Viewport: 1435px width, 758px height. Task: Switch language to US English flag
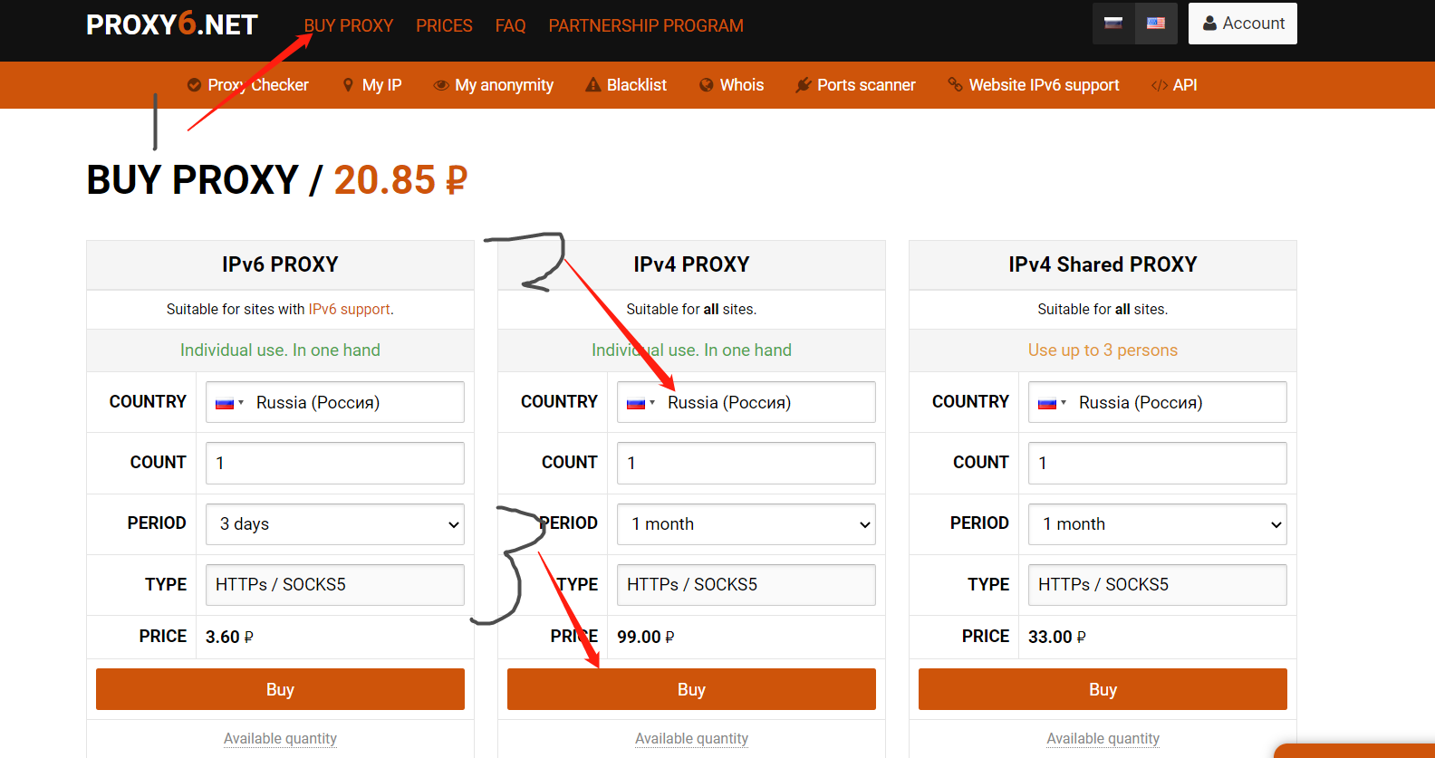coord(1156,24)
